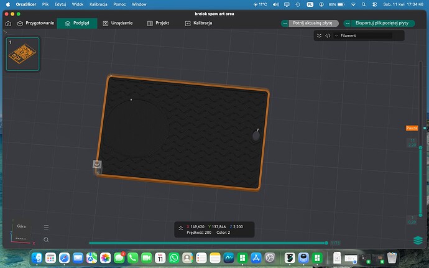Open Messages from the Dock
Viewport: 429px width, 268px height.
click(x=119, y=258)
